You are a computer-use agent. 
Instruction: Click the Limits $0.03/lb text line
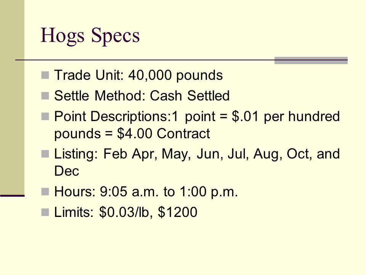pyautogui.click(x=125, y=212)
